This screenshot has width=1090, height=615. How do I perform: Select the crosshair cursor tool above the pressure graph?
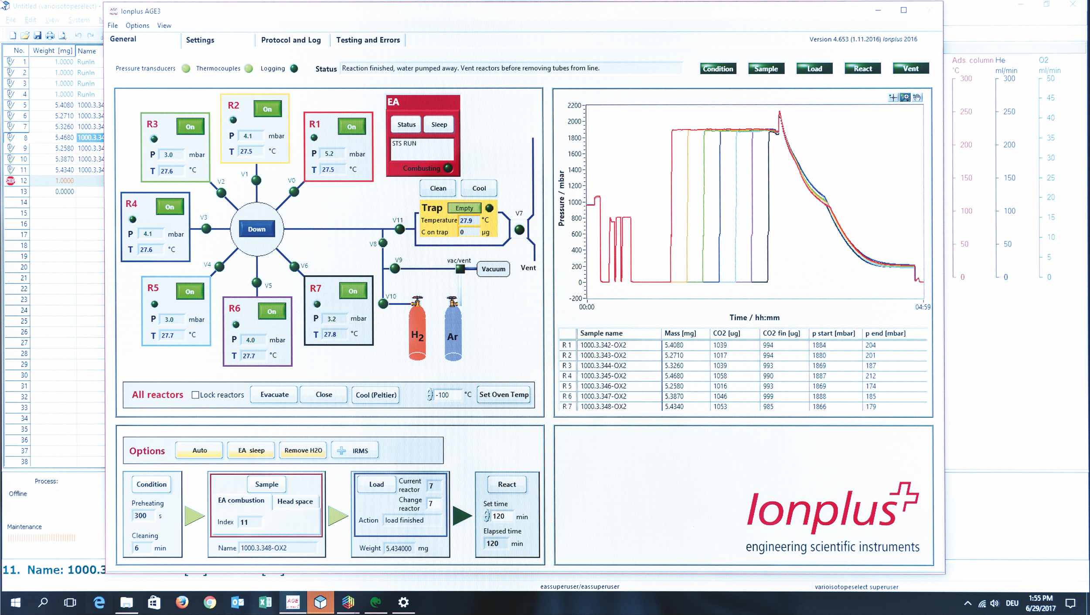coord(892,97)
